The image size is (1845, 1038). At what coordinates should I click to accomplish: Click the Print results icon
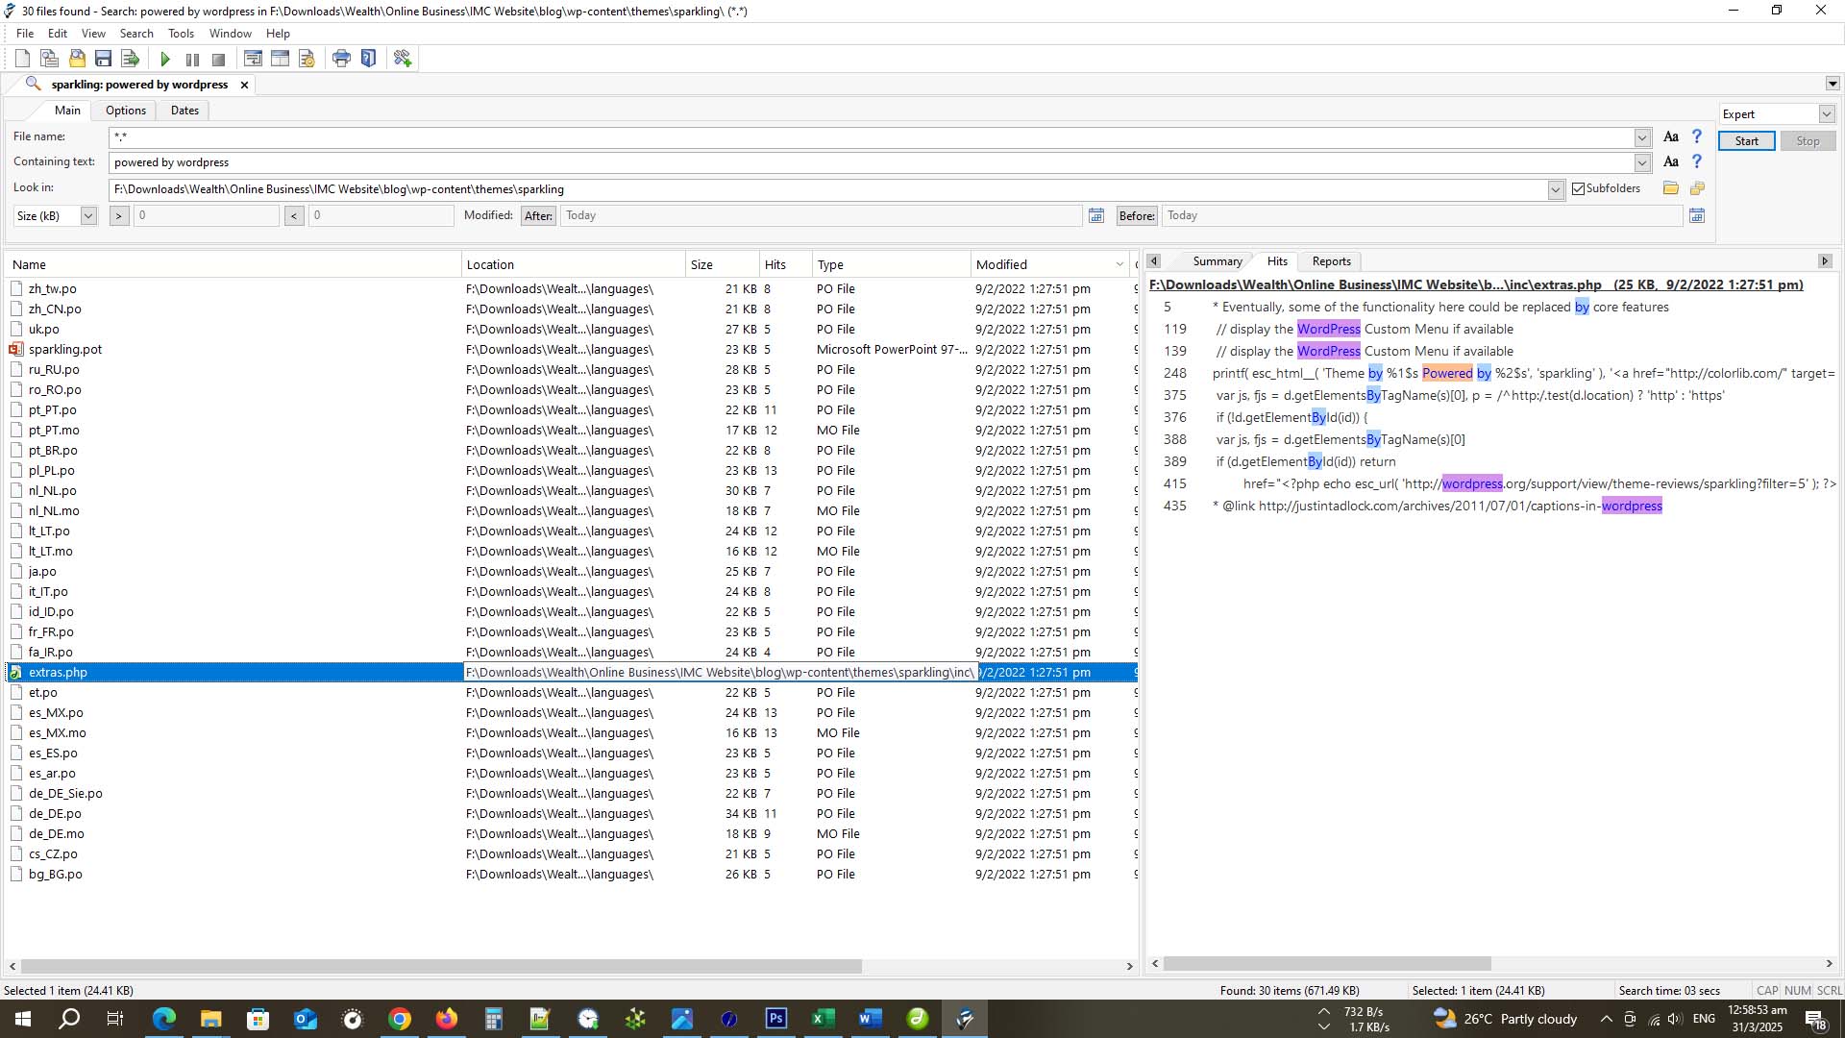(341, 59)
